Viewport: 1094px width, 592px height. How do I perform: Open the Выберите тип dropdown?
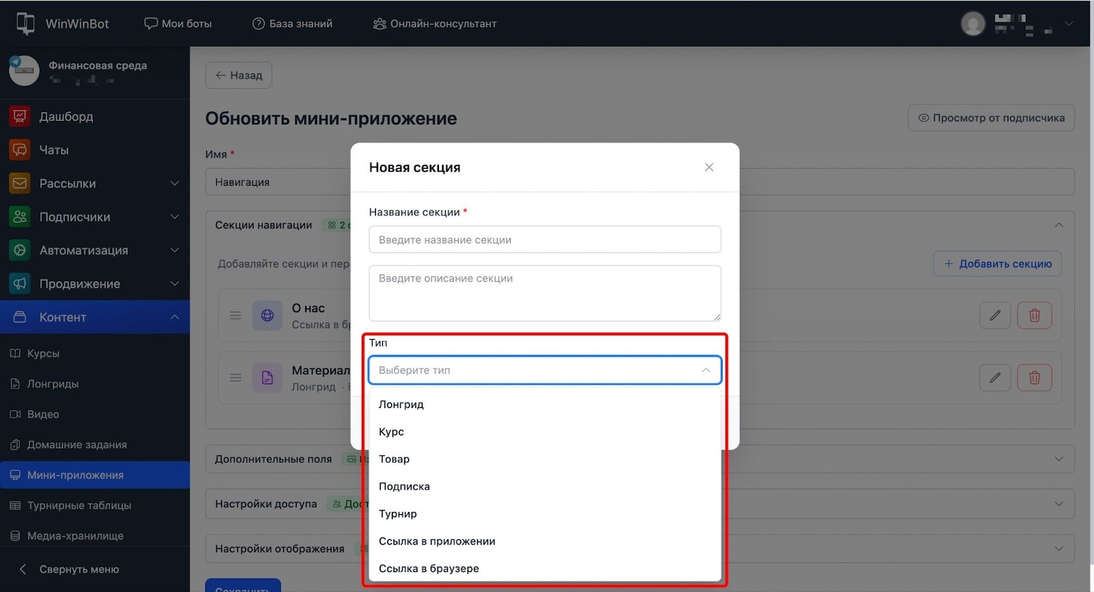[x=544, y=370]
